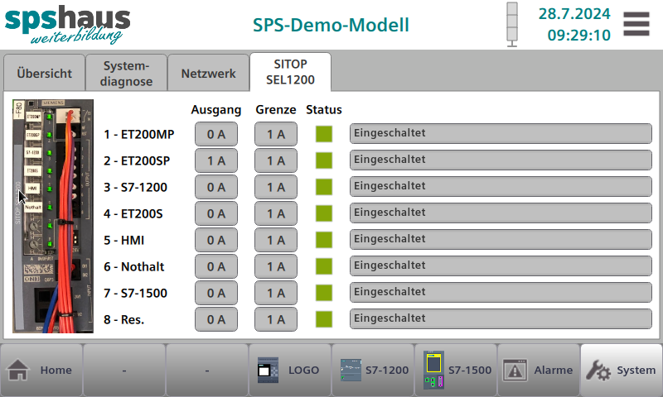Click the SPS-Demo-Modell title

(331, 25)
